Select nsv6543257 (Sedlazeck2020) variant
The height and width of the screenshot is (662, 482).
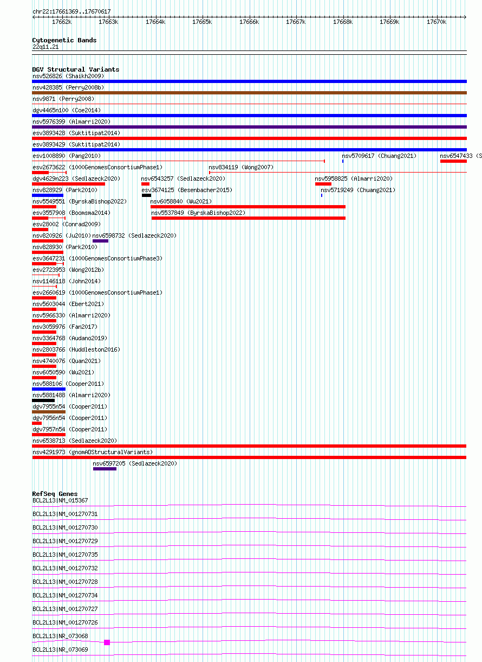click(183, 179)
